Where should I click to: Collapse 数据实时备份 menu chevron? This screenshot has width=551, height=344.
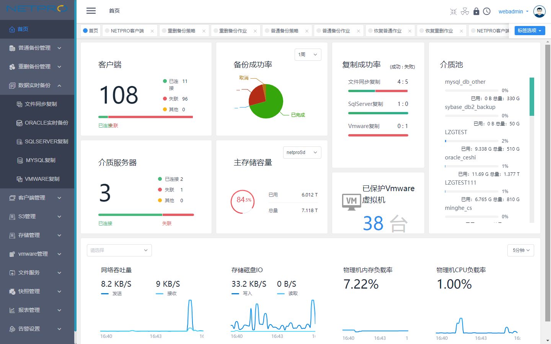click(59, 85)
